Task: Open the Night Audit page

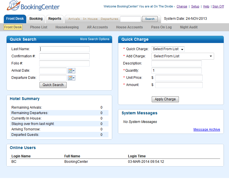Action: pos(189,27)
